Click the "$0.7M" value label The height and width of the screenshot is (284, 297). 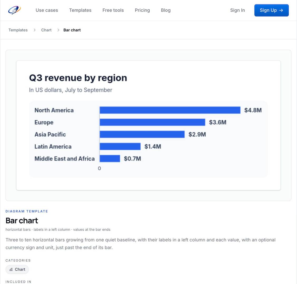point(132,159)
